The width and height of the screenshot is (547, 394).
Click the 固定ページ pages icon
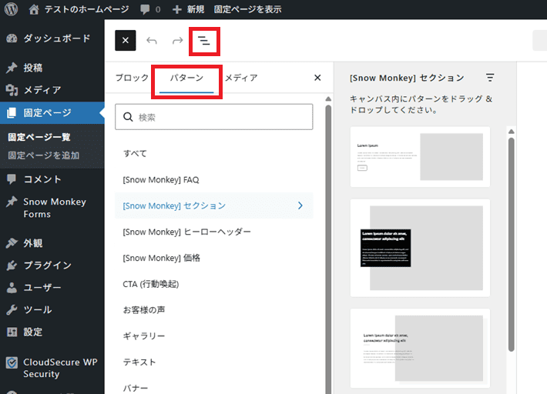click(x=12, y=112)
